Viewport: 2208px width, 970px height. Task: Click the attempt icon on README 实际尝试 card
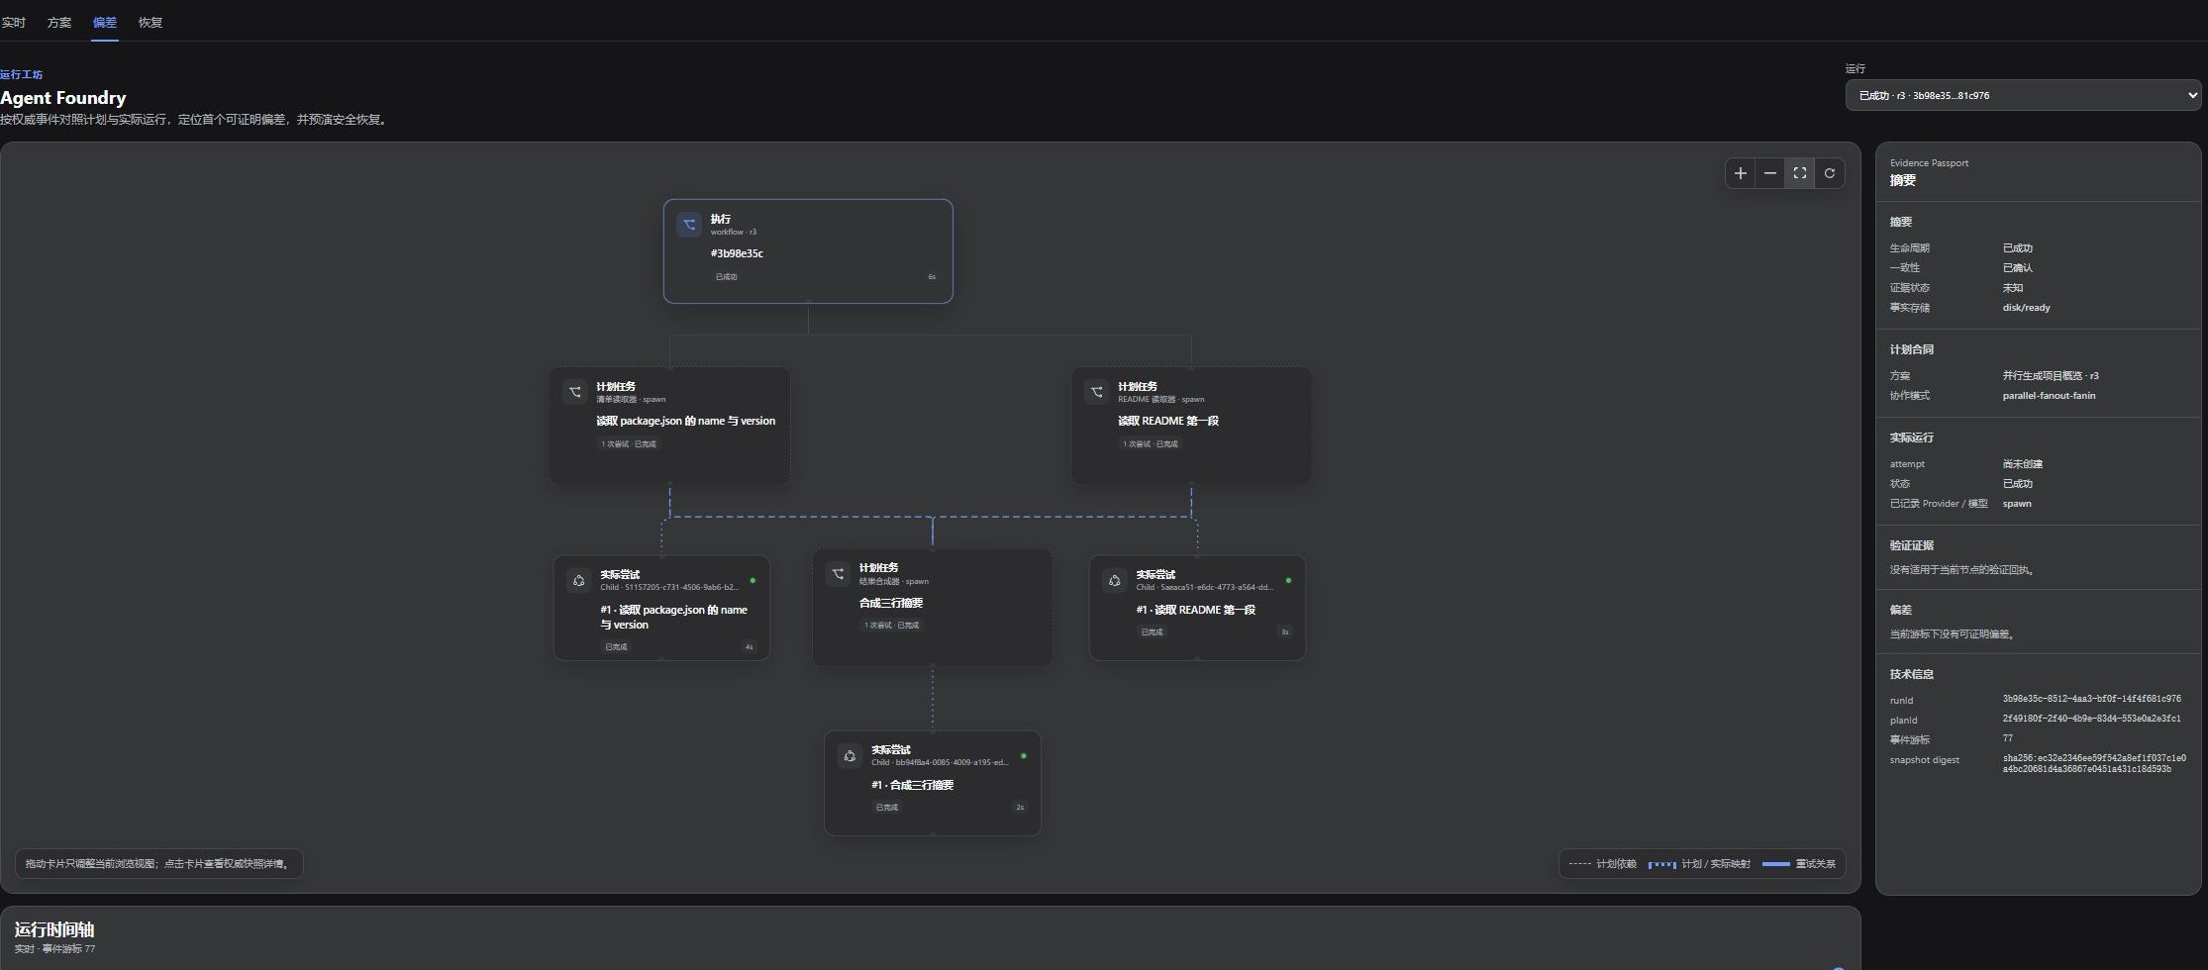click(1115, 580)
